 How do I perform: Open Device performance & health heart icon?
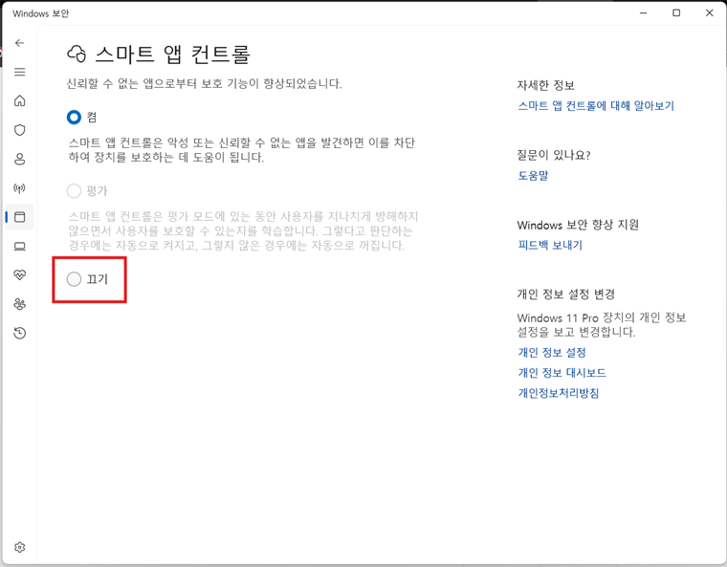[x=19, y=275]
